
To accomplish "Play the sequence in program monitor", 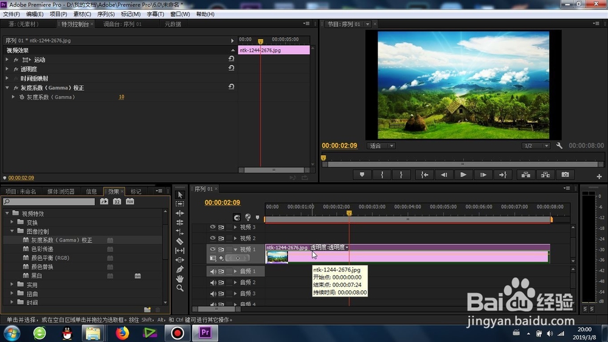I will tap(463, 175).
